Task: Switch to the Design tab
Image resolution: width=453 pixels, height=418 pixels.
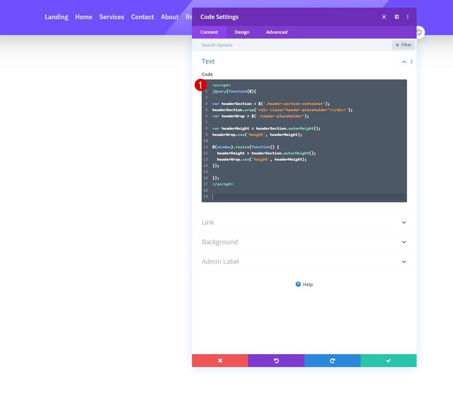Action: 242,32
